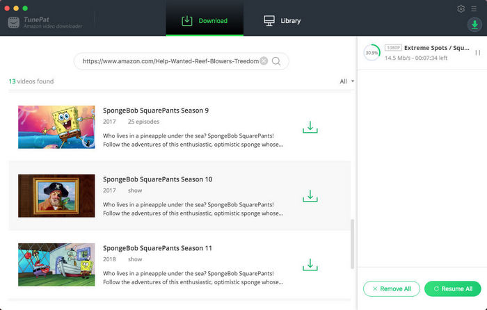487x310 pixels.
Task: Open the Season 10 pirate thumbnail
Action: tap(56, 196)
